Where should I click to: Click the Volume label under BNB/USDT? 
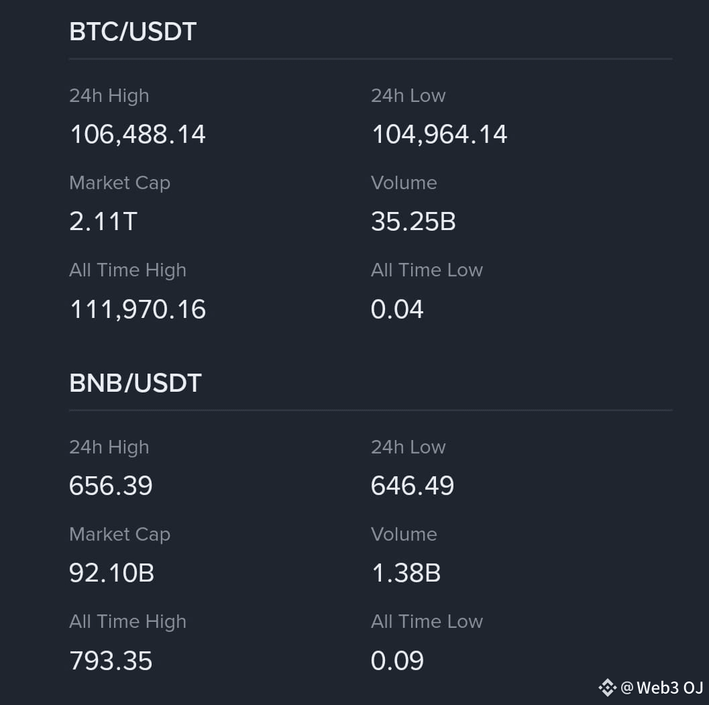[404, 535]
